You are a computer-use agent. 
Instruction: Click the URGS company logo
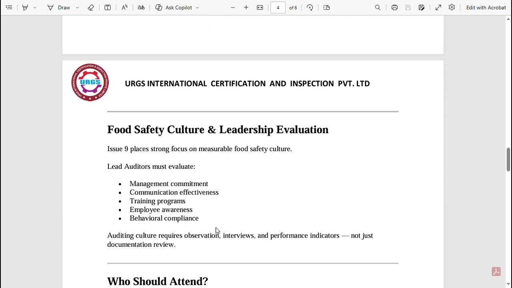click(x=90, y=82)
